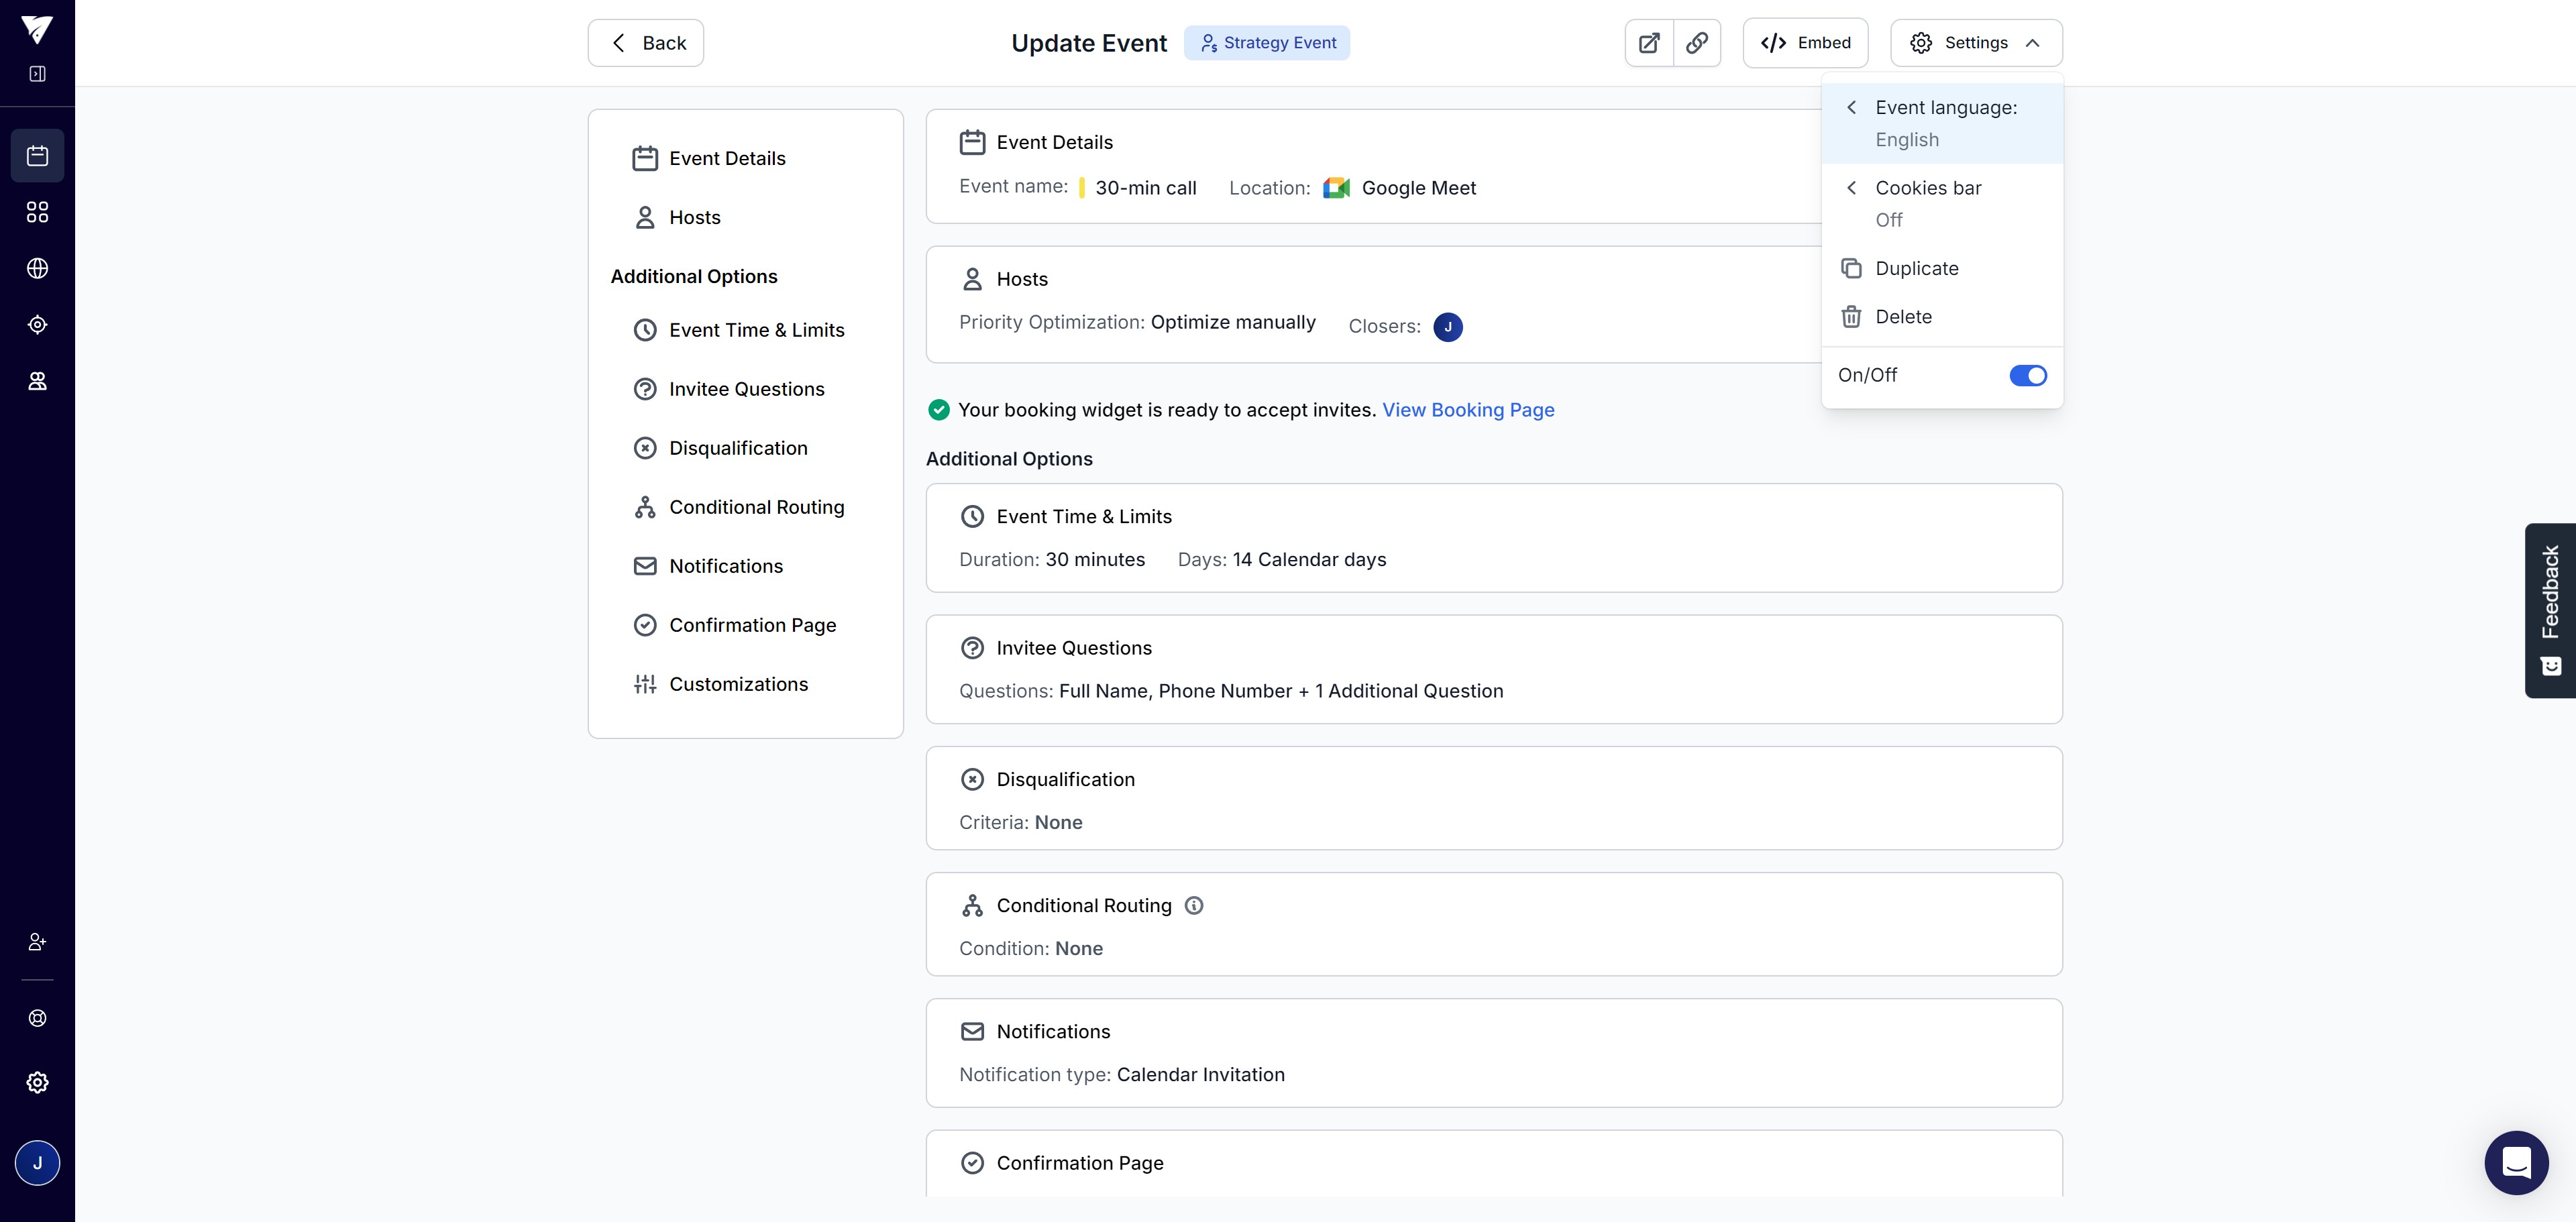Open the apps grid icon in sidebar

[37, 212]
